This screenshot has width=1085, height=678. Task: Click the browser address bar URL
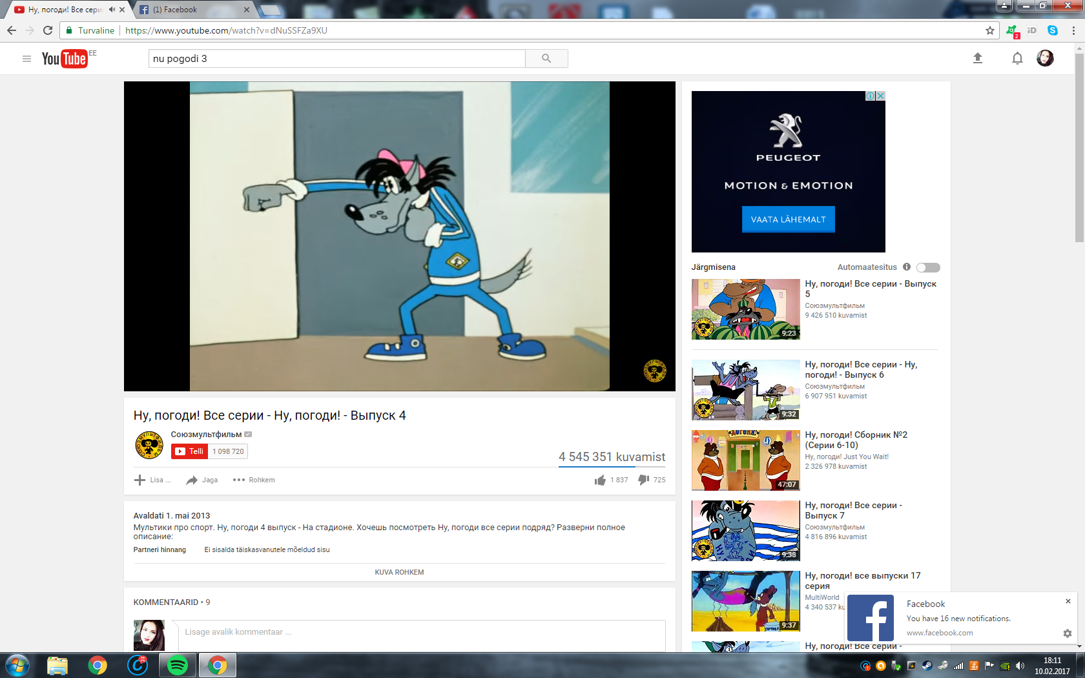coord(226,30)
